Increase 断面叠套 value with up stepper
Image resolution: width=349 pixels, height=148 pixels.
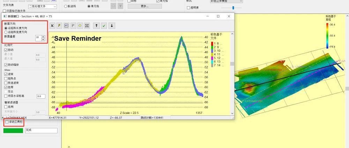[x=43, y=36]
